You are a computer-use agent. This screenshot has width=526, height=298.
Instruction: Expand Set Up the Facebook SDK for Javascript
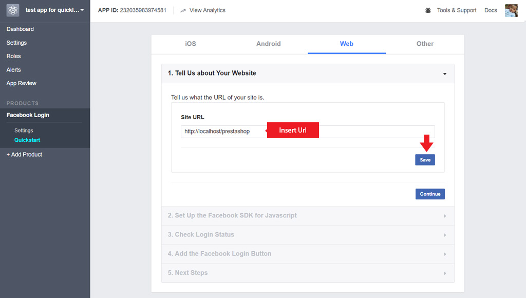point(308,216)
